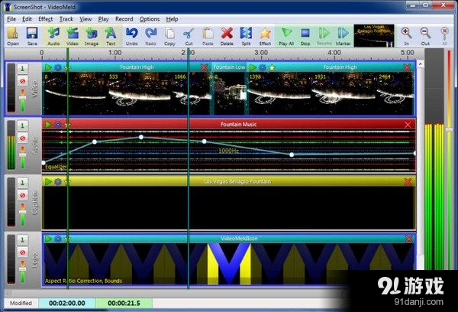Insert an Image using the toolbar icon

tap(92, 36)
